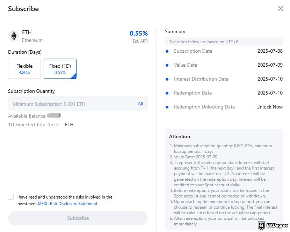290x232 pixels.
Task: Click the Redemption Date timeline bullet
Action: coord(167,93)
